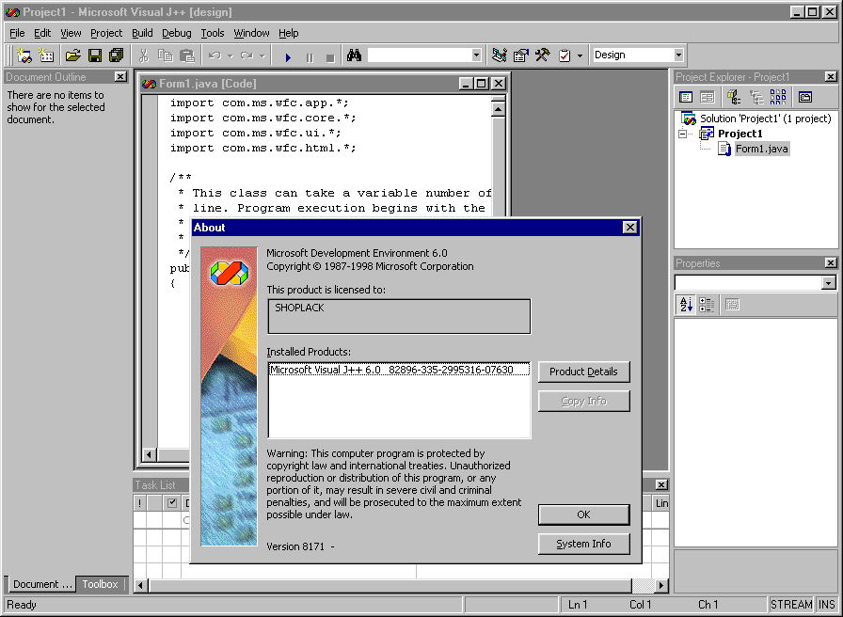Close the About dialog
Screen dimensions: 843x617
(x=629, y=228)
